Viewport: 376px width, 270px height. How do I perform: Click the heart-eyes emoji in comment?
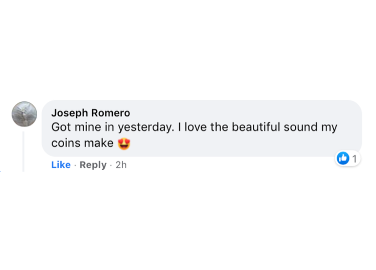pos(124,144)
